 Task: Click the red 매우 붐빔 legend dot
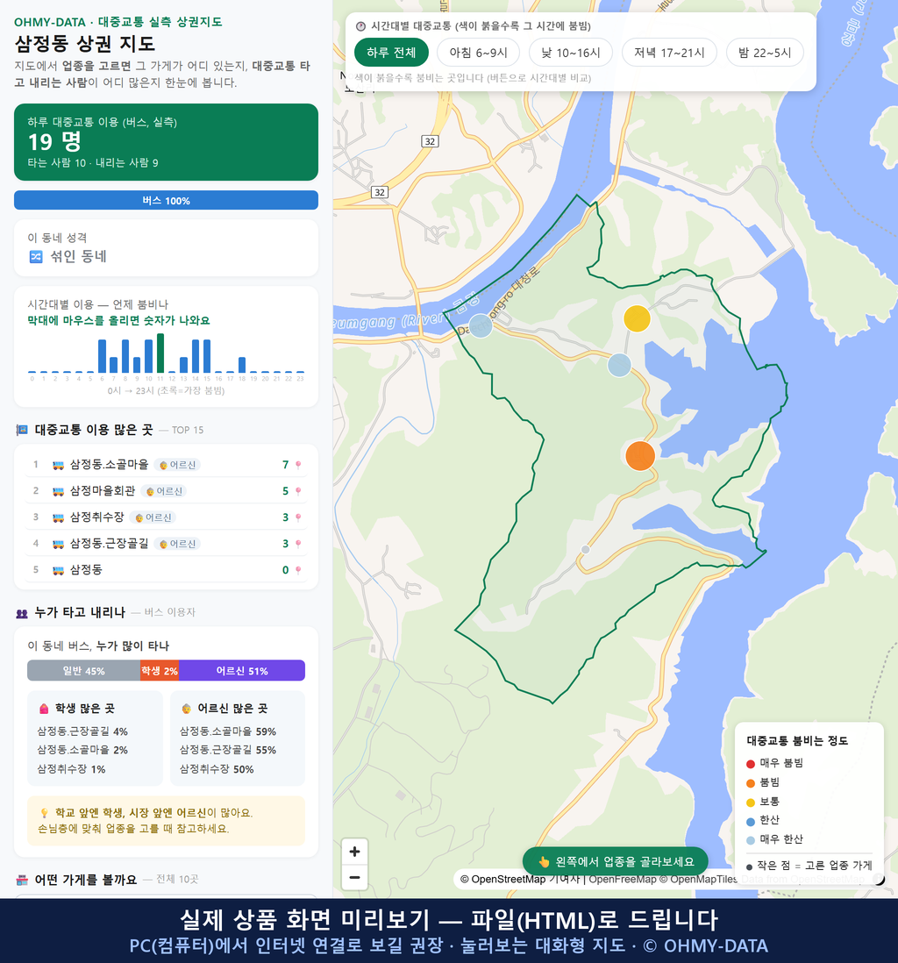click(x=750, y=764)
